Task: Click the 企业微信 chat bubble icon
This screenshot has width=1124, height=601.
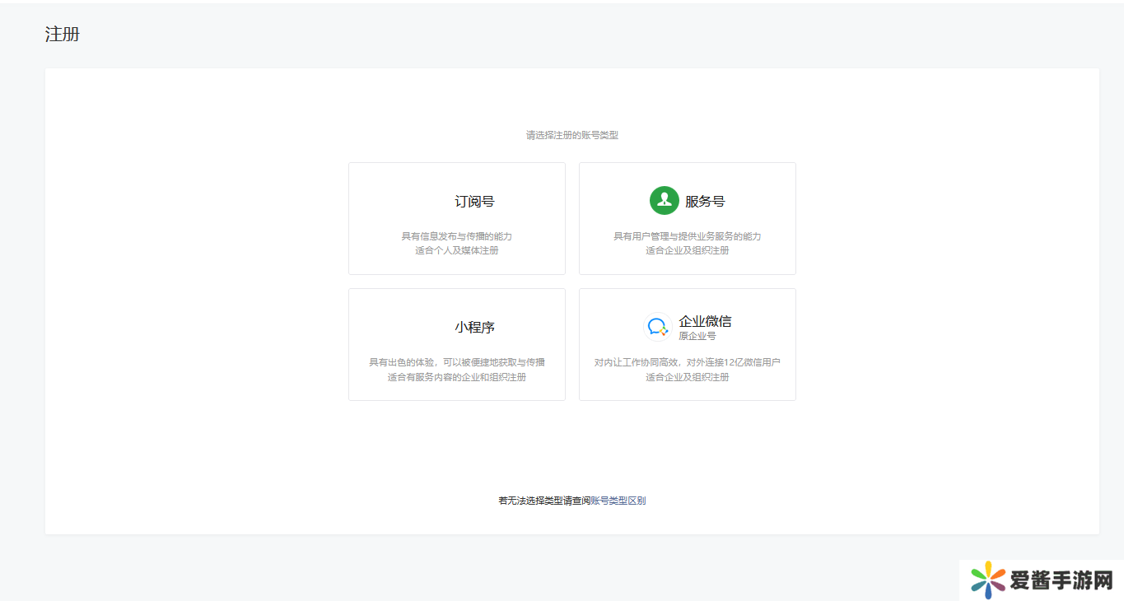Action: pyautogui.click(x=657, y=327)
